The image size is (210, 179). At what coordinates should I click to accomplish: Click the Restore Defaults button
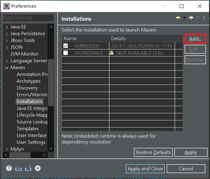[153, 152]
